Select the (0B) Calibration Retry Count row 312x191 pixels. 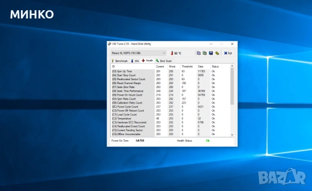(171, 103)
